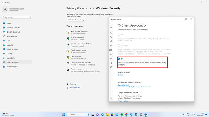This screenshot has width=209, height=117.
Task: Open Microsoft Edge from the taskbar
Action: [x=102, y=114]
